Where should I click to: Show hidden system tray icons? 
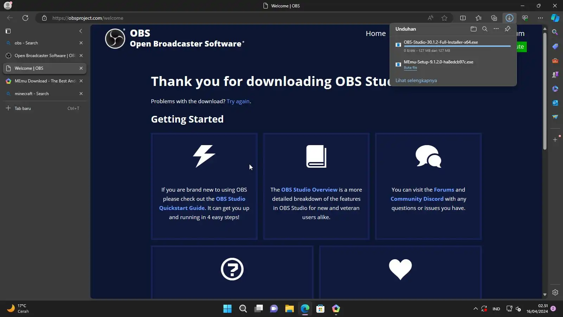point(476,309)
